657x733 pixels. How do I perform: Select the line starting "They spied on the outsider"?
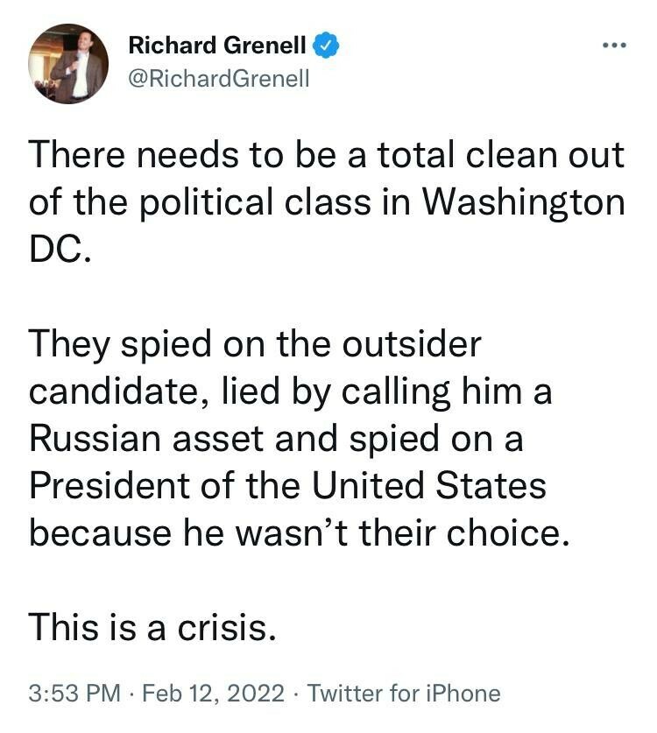[255, 342]
